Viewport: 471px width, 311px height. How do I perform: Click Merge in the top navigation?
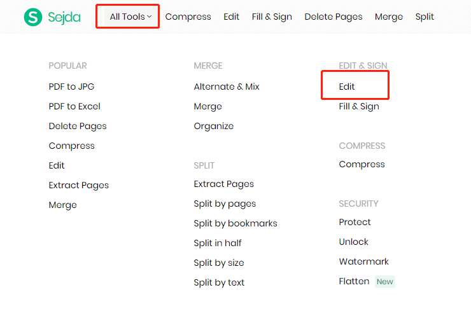389,17
